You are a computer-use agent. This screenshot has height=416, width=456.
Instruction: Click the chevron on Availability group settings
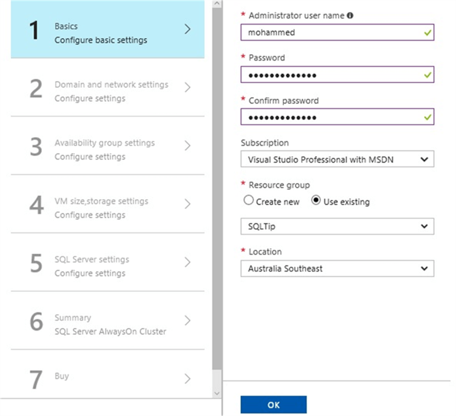pyautogui.click(x=187, y=146)
